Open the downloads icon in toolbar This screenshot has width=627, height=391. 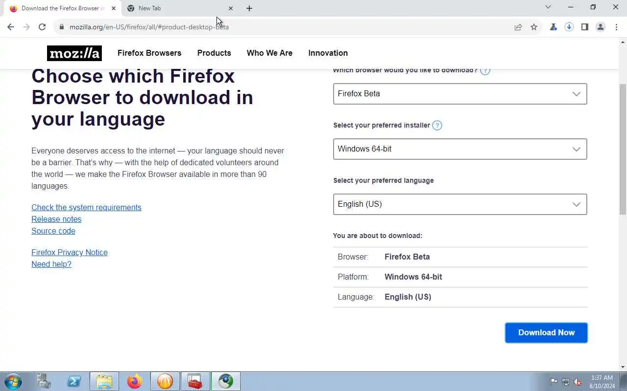click(569, 27)
